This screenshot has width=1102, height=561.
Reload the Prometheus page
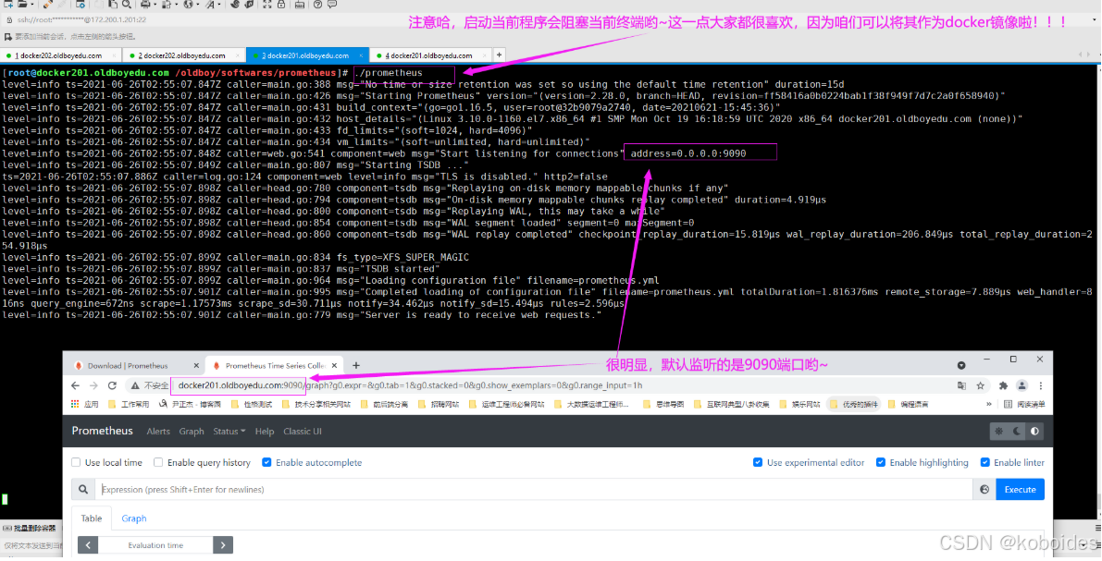click(x=112, y=385)
